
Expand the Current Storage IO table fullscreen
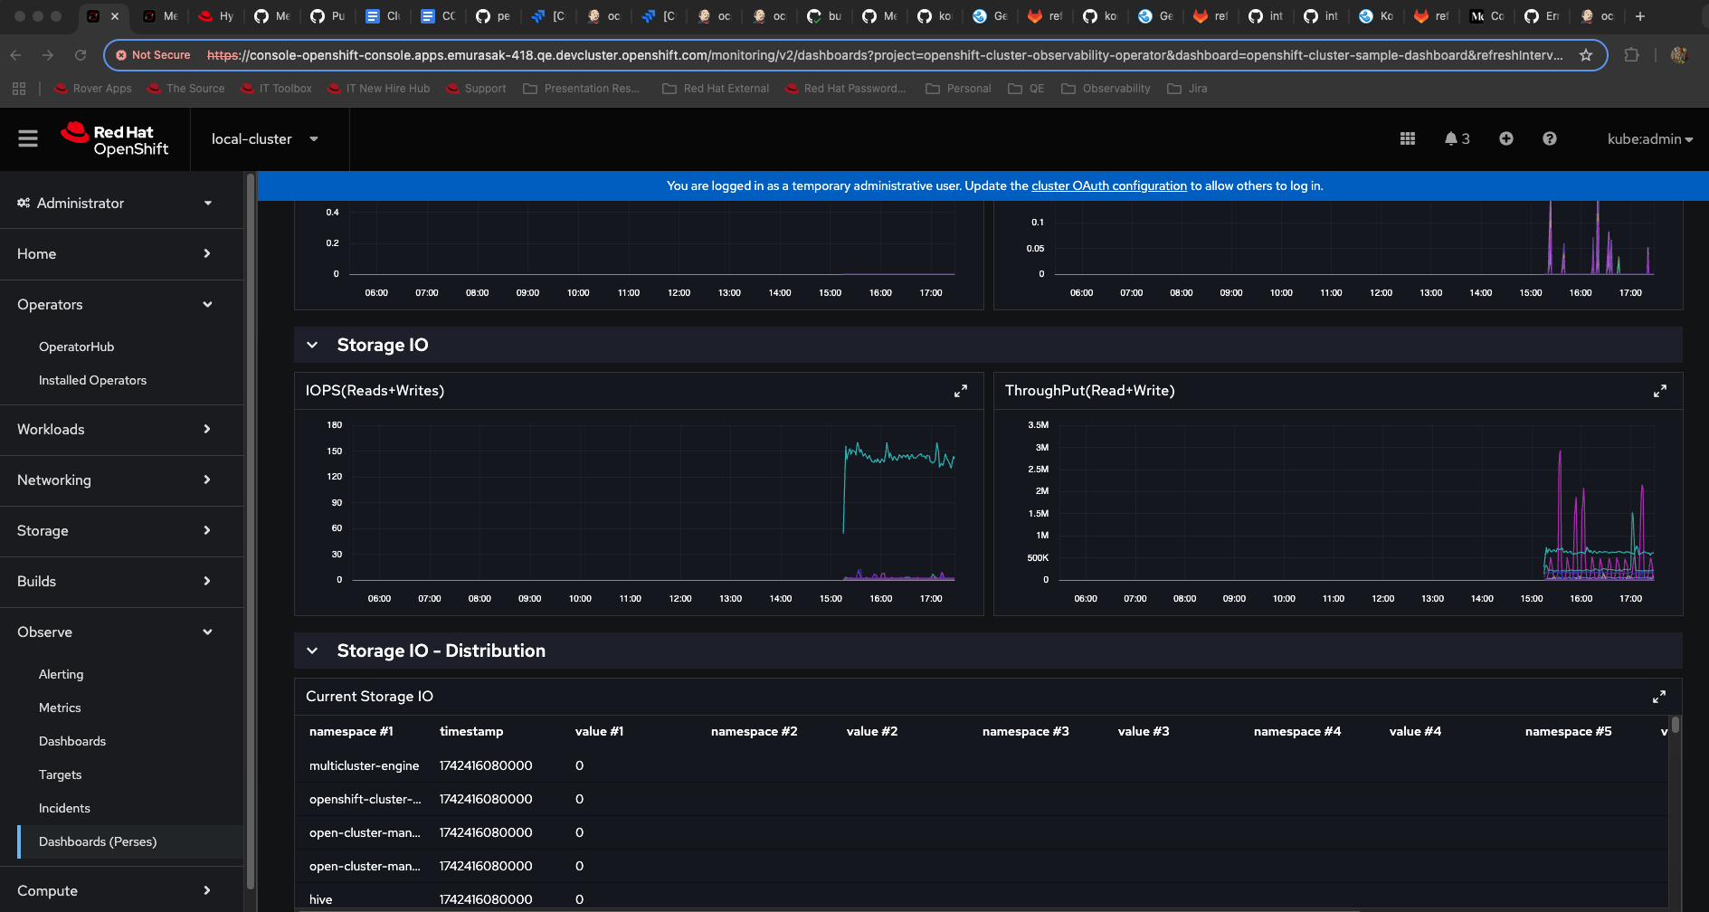point(1658,697)
